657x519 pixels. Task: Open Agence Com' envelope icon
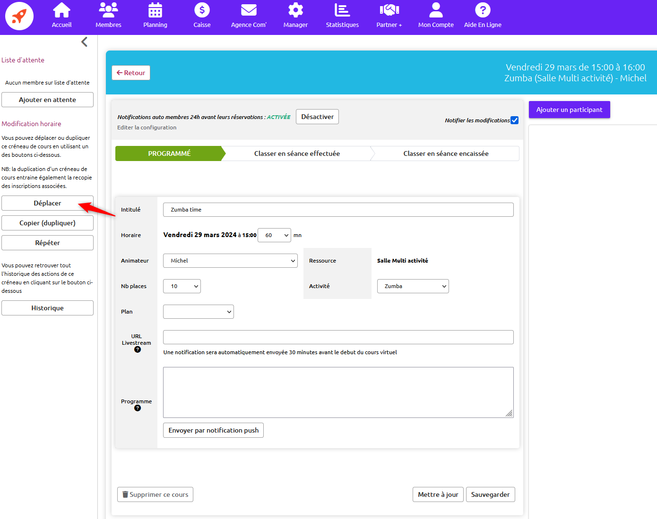tap(249, 10)
